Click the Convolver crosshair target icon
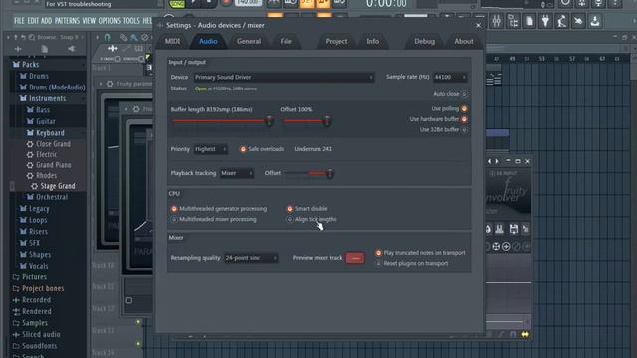This screenshot has width=637, height=358. point(496,246)
